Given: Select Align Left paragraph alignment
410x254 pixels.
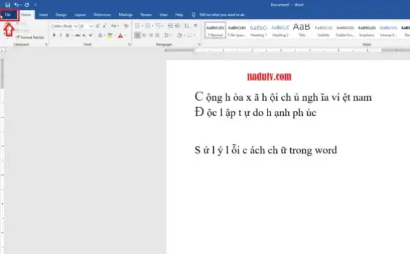Looking at the screenshot, I should pyautogui.click(x=138, y=35).
